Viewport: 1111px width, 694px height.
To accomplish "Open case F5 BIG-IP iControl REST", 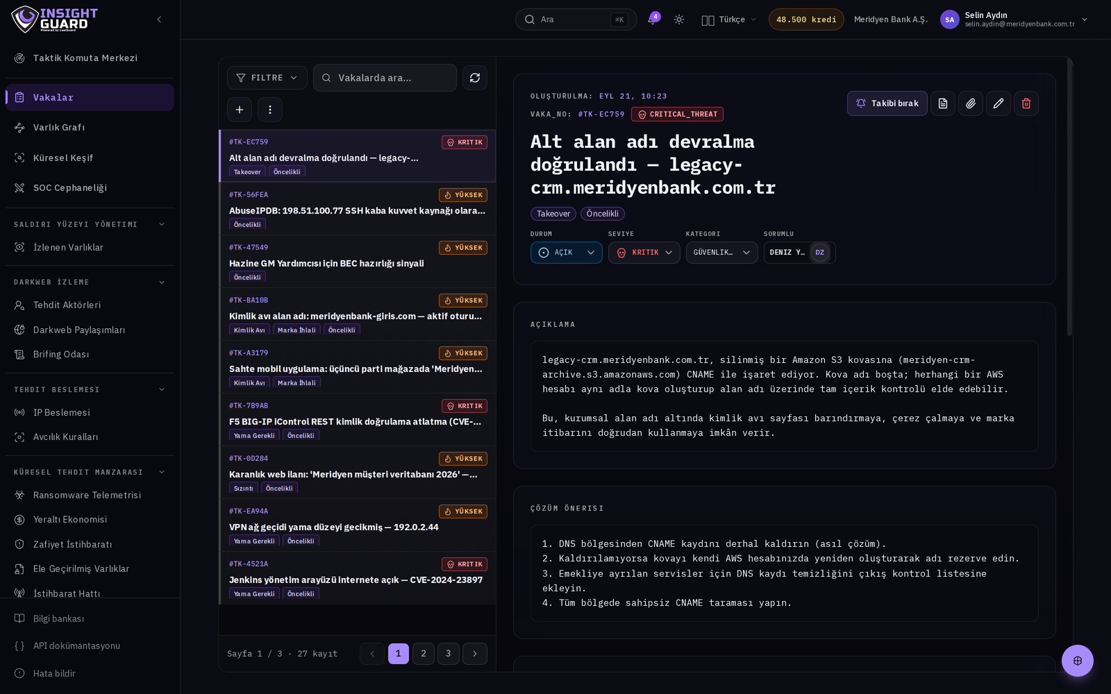I will point(358,420).
